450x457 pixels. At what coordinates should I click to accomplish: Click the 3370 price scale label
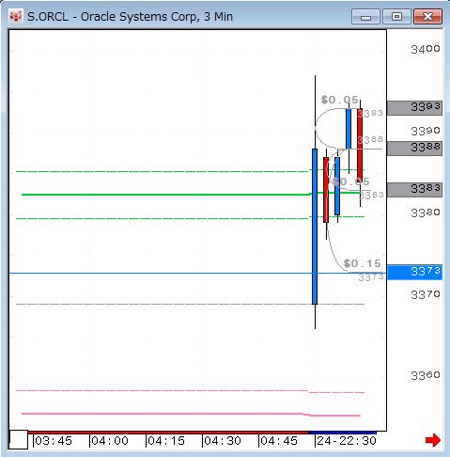point(426,294)
